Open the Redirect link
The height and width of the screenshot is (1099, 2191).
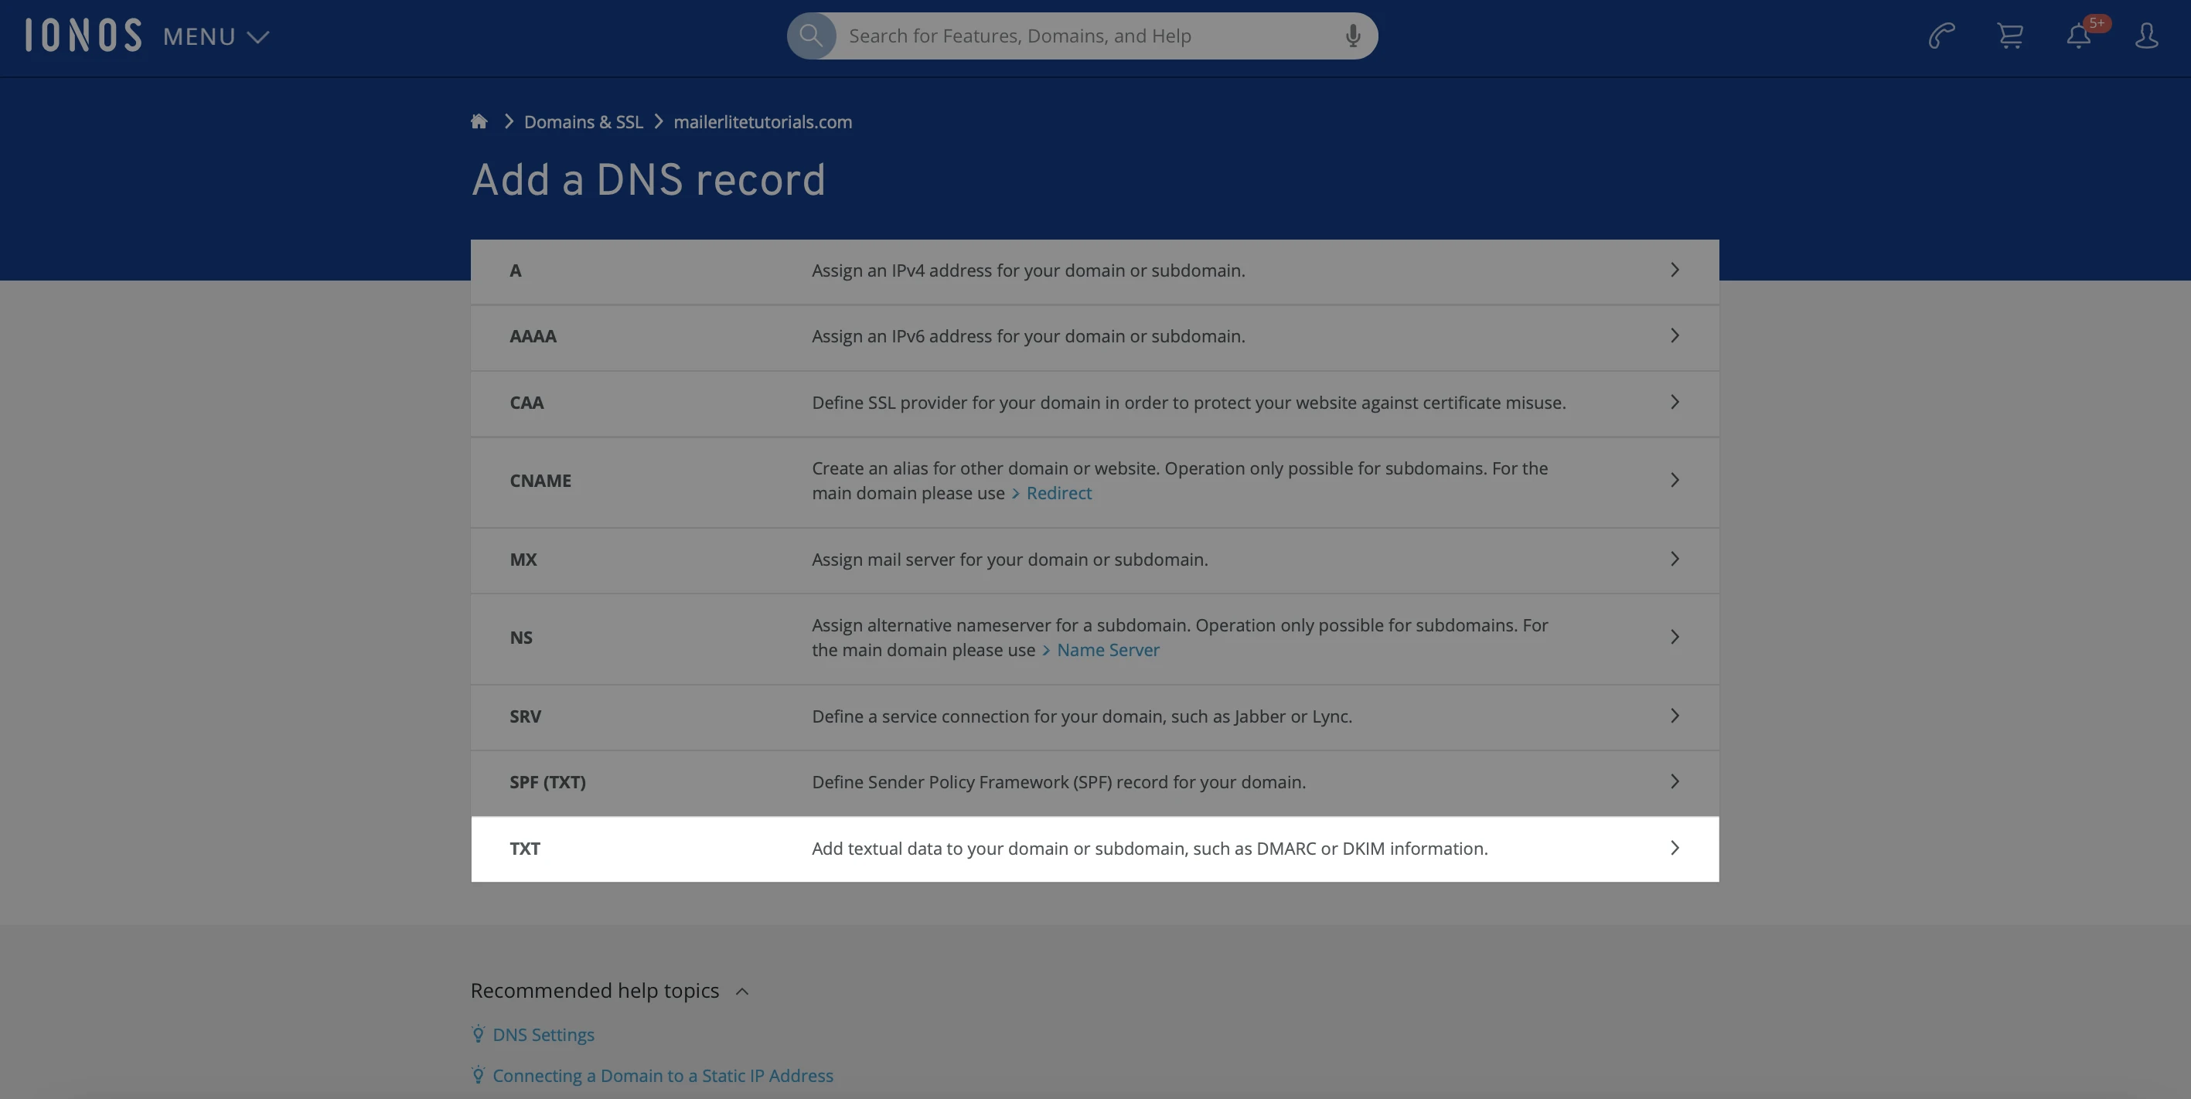pyautogui.click(x=1058, y=494)
